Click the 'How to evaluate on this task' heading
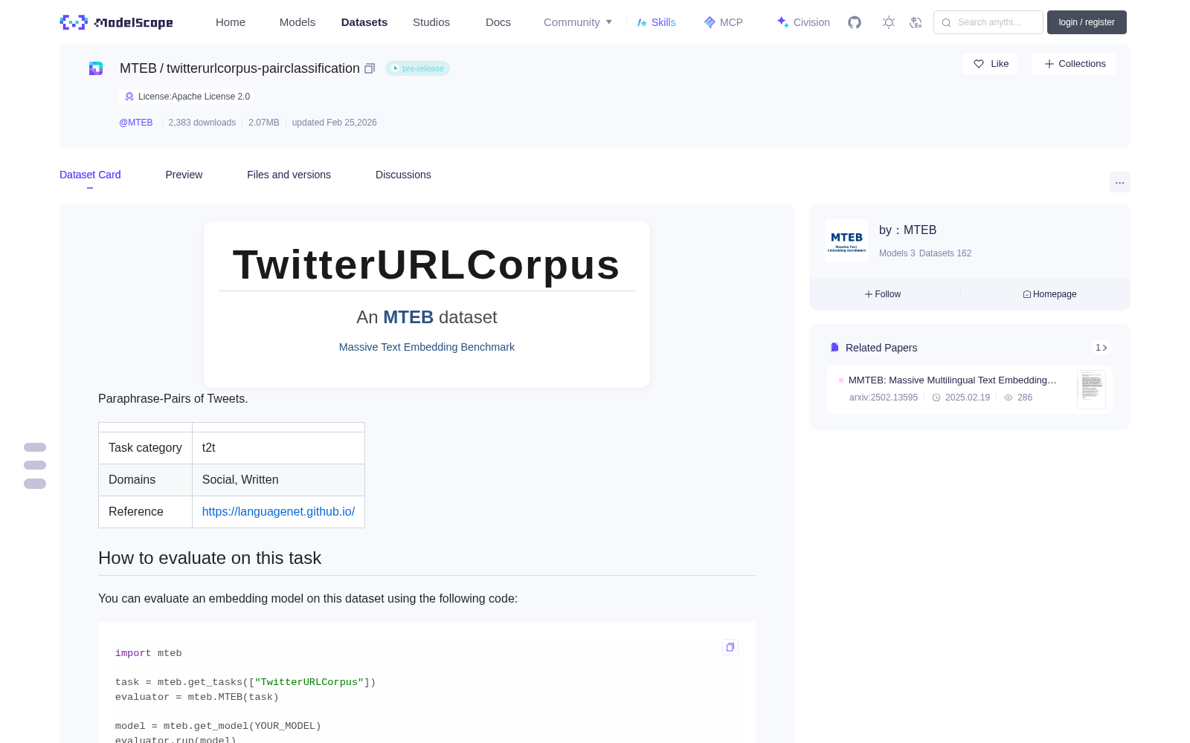The height and width of the screenshot is (743, 1190). tap(210, 558)
